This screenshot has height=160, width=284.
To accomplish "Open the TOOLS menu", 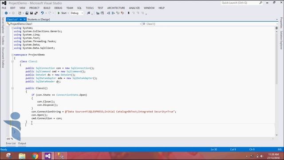I will pos(90,8).
